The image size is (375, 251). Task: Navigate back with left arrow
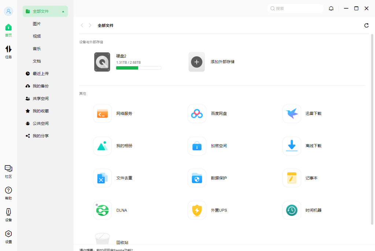tap(82, 25)
